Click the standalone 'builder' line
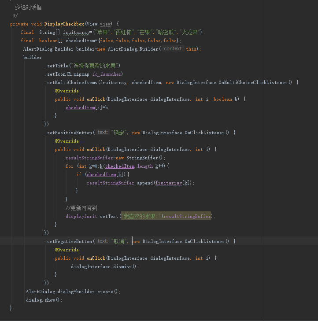Screen dimensions: 318x321 [32, 57]
